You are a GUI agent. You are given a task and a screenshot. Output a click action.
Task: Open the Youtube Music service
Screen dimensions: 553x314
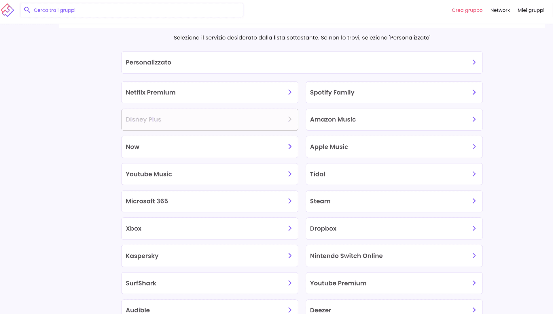(x=210, y=174)
